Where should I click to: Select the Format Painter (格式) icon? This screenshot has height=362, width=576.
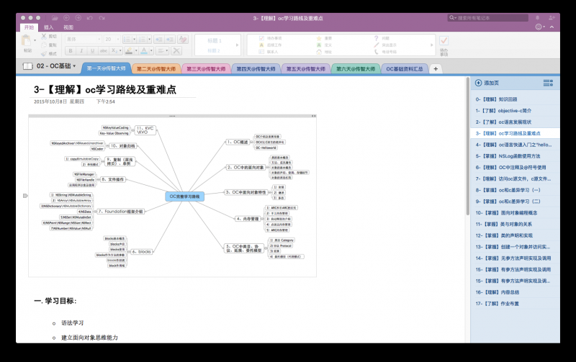pyautogui.click(x=43, y=53)
